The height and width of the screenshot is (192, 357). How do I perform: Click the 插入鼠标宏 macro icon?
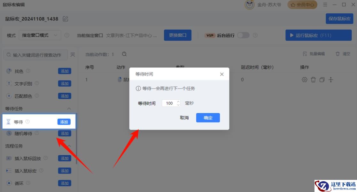pos(9,171)
